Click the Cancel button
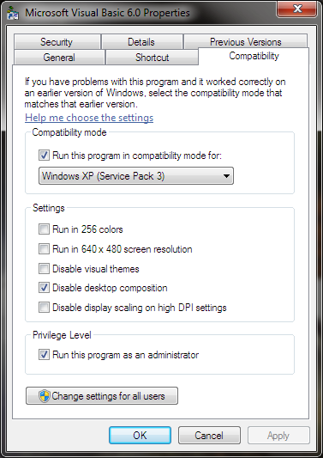This screenshot has height=458, width=323. click(209, 435)
